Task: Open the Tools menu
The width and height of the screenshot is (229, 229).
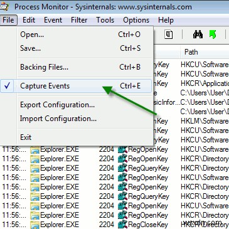Action: point(105,20)
